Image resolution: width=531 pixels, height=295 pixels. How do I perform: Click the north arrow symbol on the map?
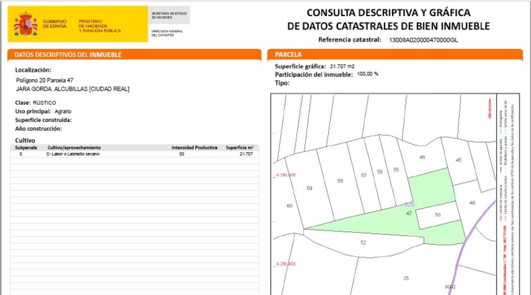[490, 109]
